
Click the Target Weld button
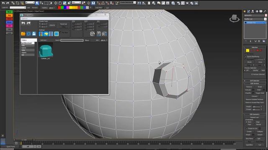click(260, 93)
